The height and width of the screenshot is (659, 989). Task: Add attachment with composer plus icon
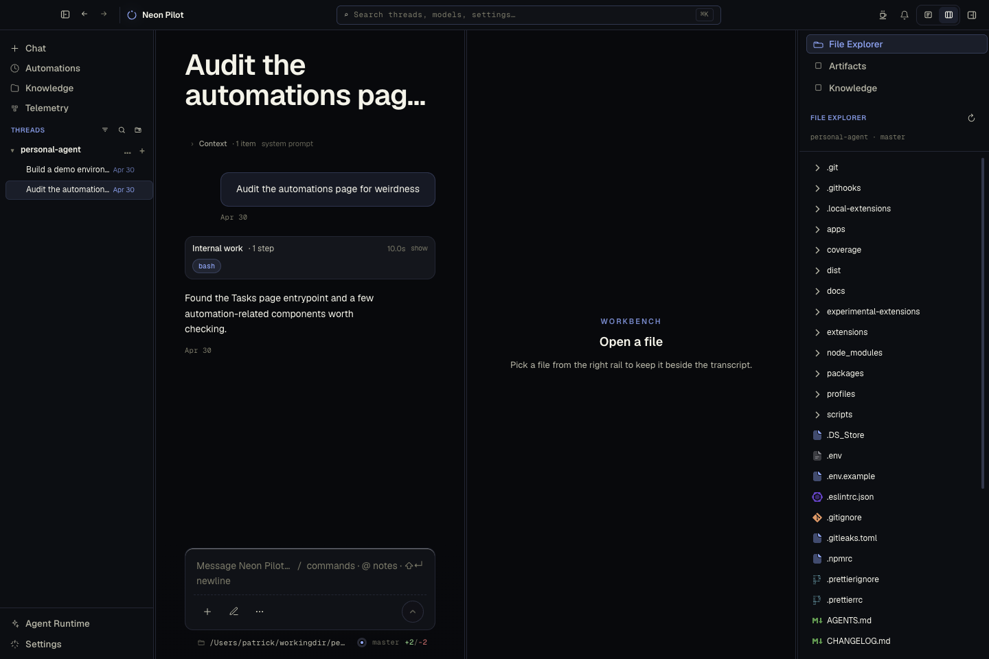pyautogui.click(x=207, y=612)
